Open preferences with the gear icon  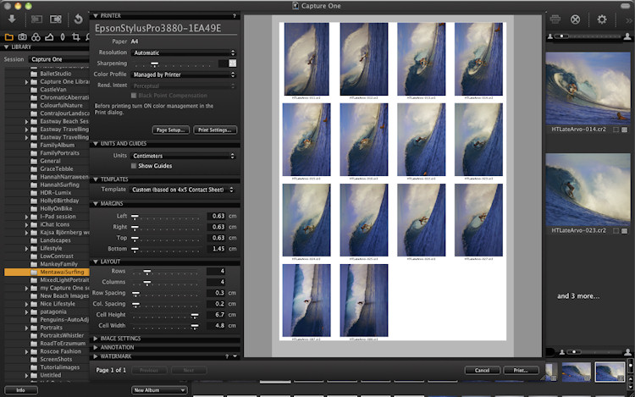602,19
